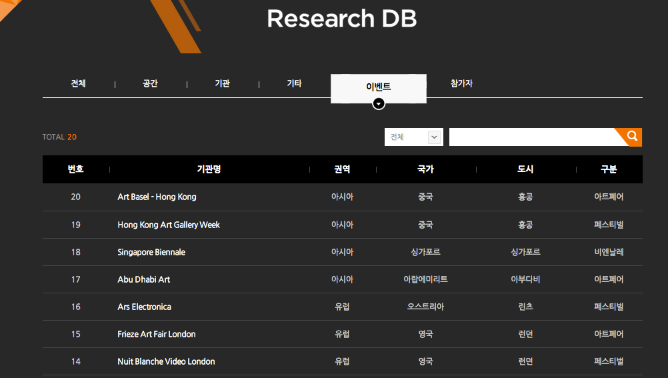Viewport: 668px width, 378px height.
Task: Click the 국가 column header
Action: tap(425, 169)
